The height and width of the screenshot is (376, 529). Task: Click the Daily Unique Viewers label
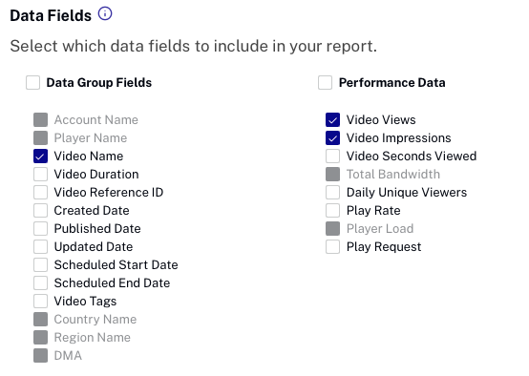pyautogui.click(x=407, y=193)
